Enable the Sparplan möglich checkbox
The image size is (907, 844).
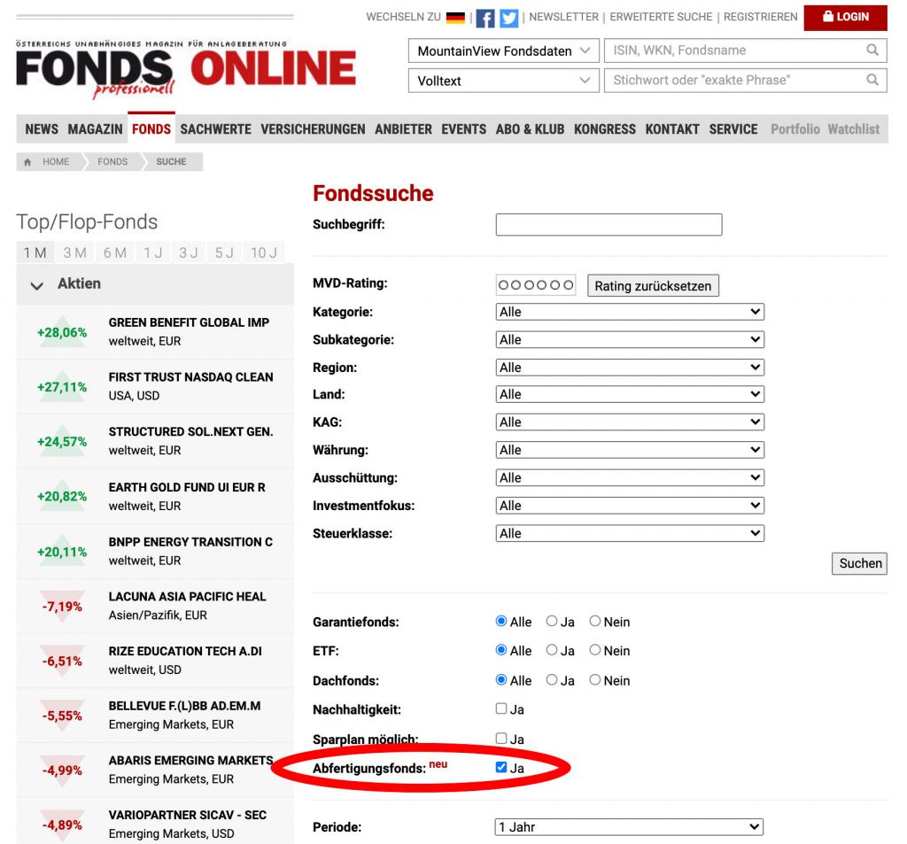point(501,739)
